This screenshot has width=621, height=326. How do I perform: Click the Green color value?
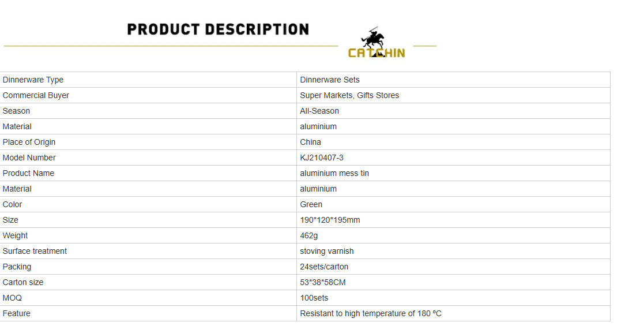tap(311, 204)
